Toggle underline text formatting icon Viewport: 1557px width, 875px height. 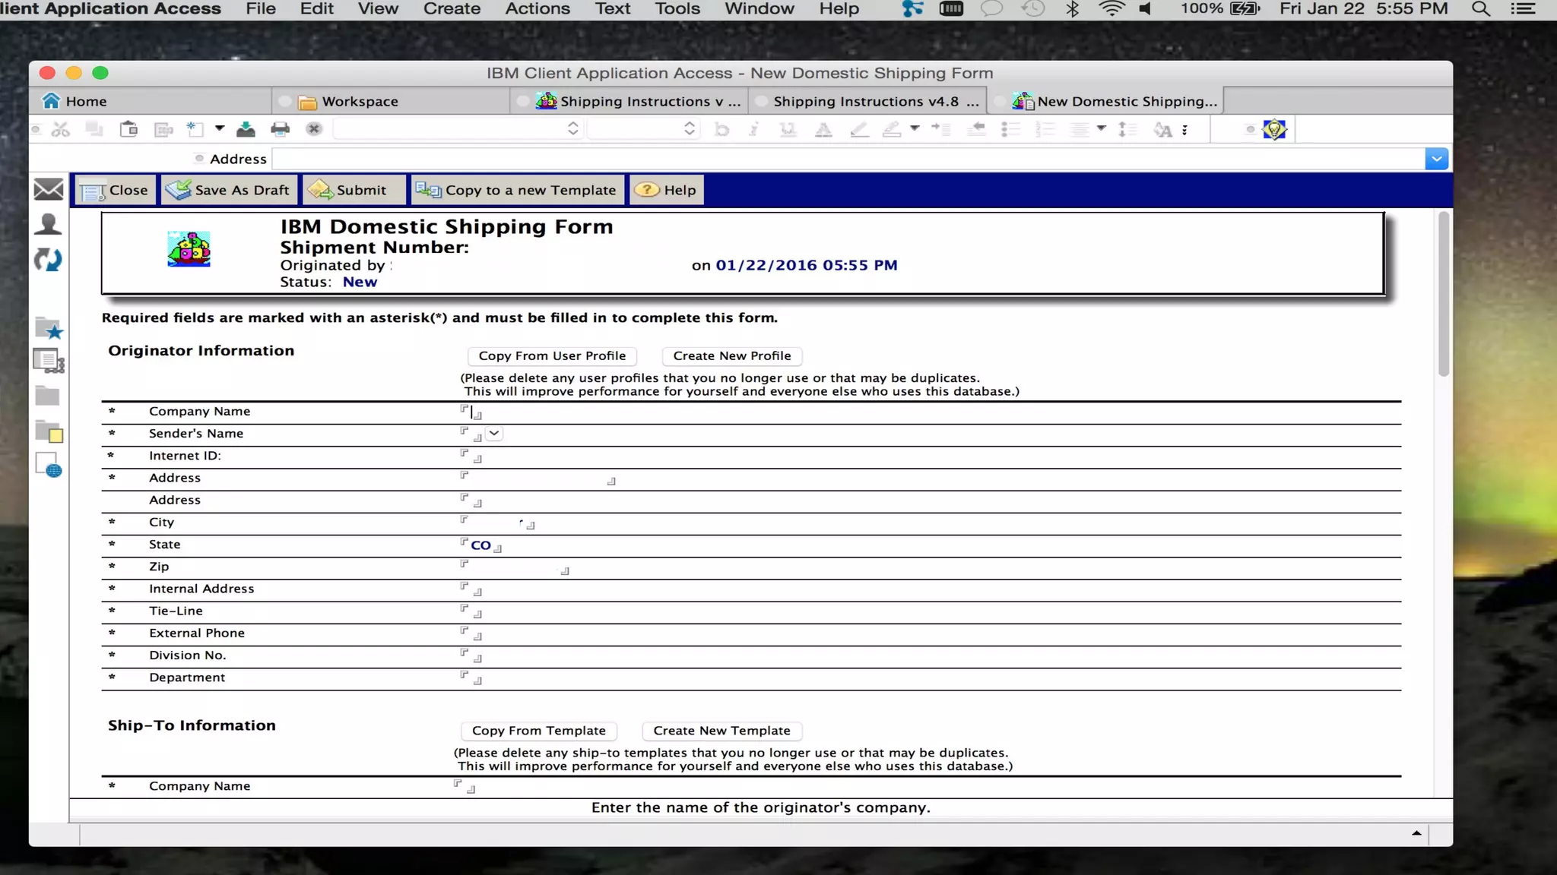coord(788,130)
